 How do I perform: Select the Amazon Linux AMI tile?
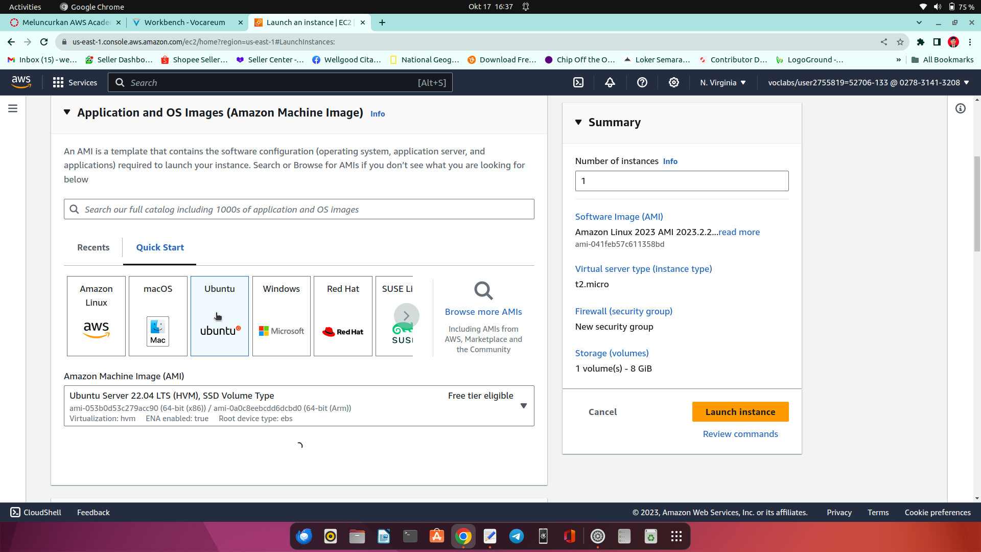click(96, 316)
